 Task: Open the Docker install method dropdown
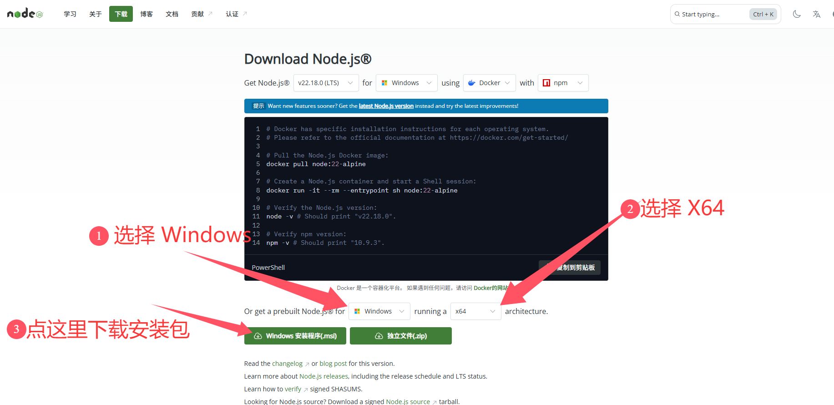click(x=490, y=83)
